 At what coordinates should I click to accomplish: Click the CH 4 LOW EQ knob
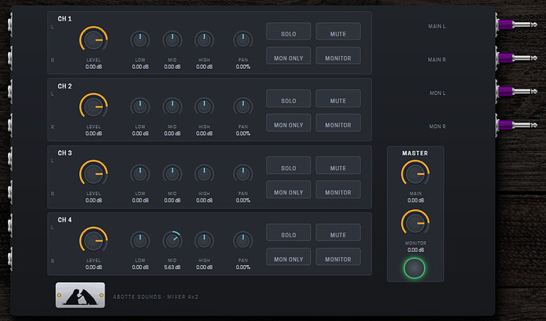(x=140, y=240)
